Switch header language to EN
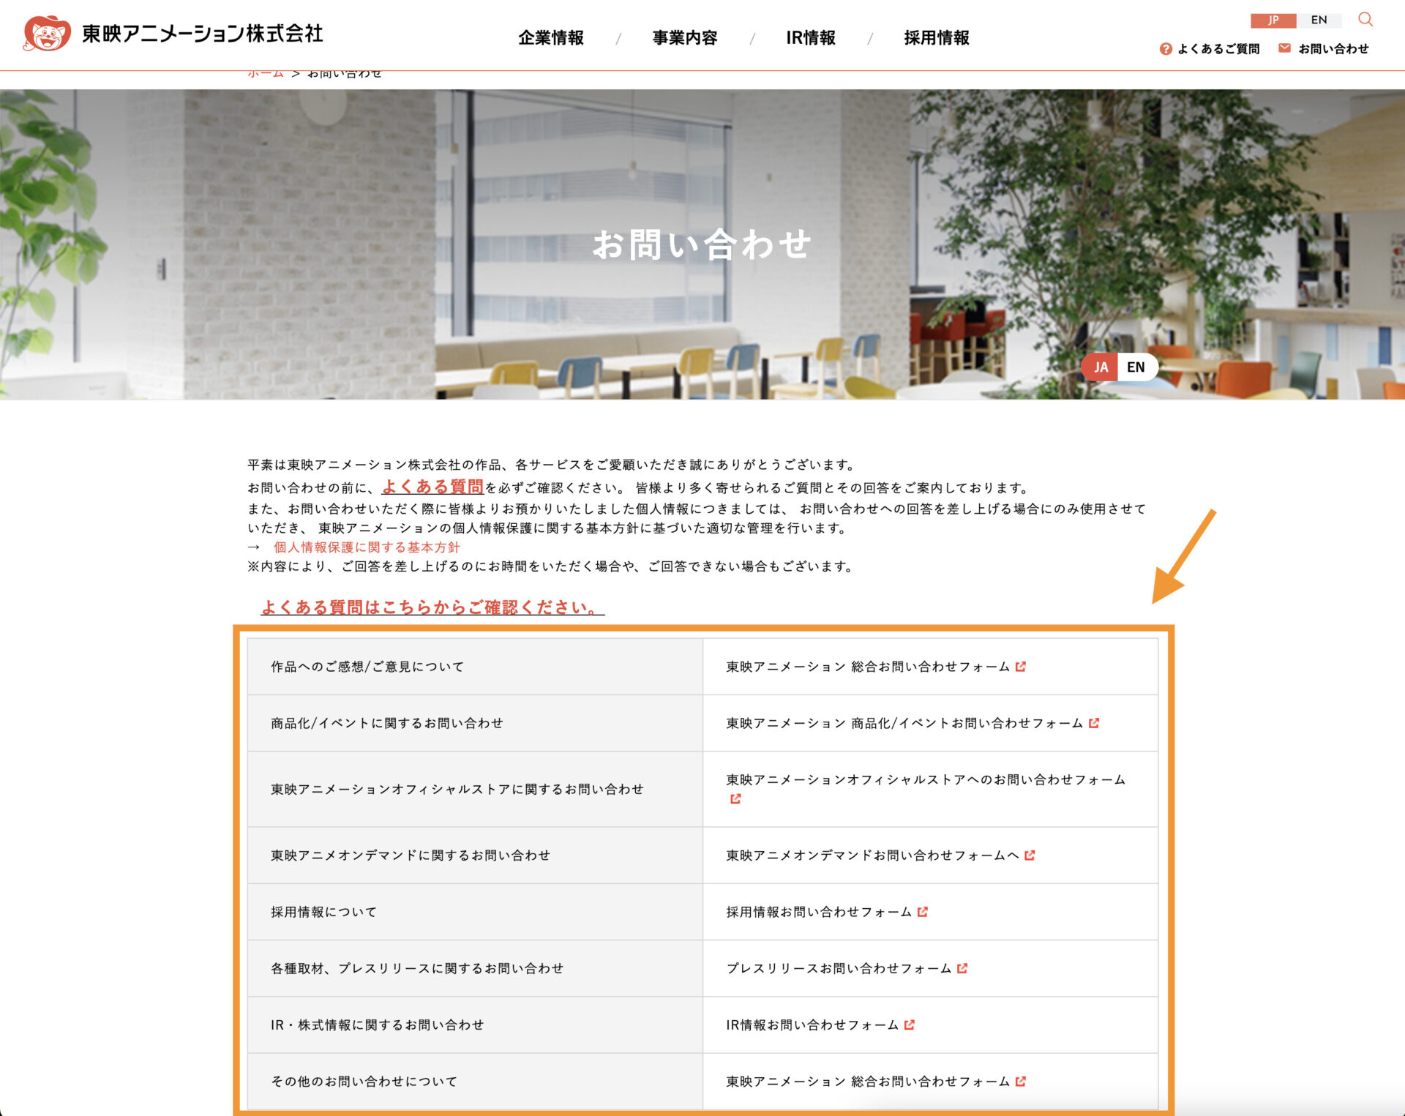This screenshot has width=1405, height=1116. pyautogui.click(x=1319, y=20)
